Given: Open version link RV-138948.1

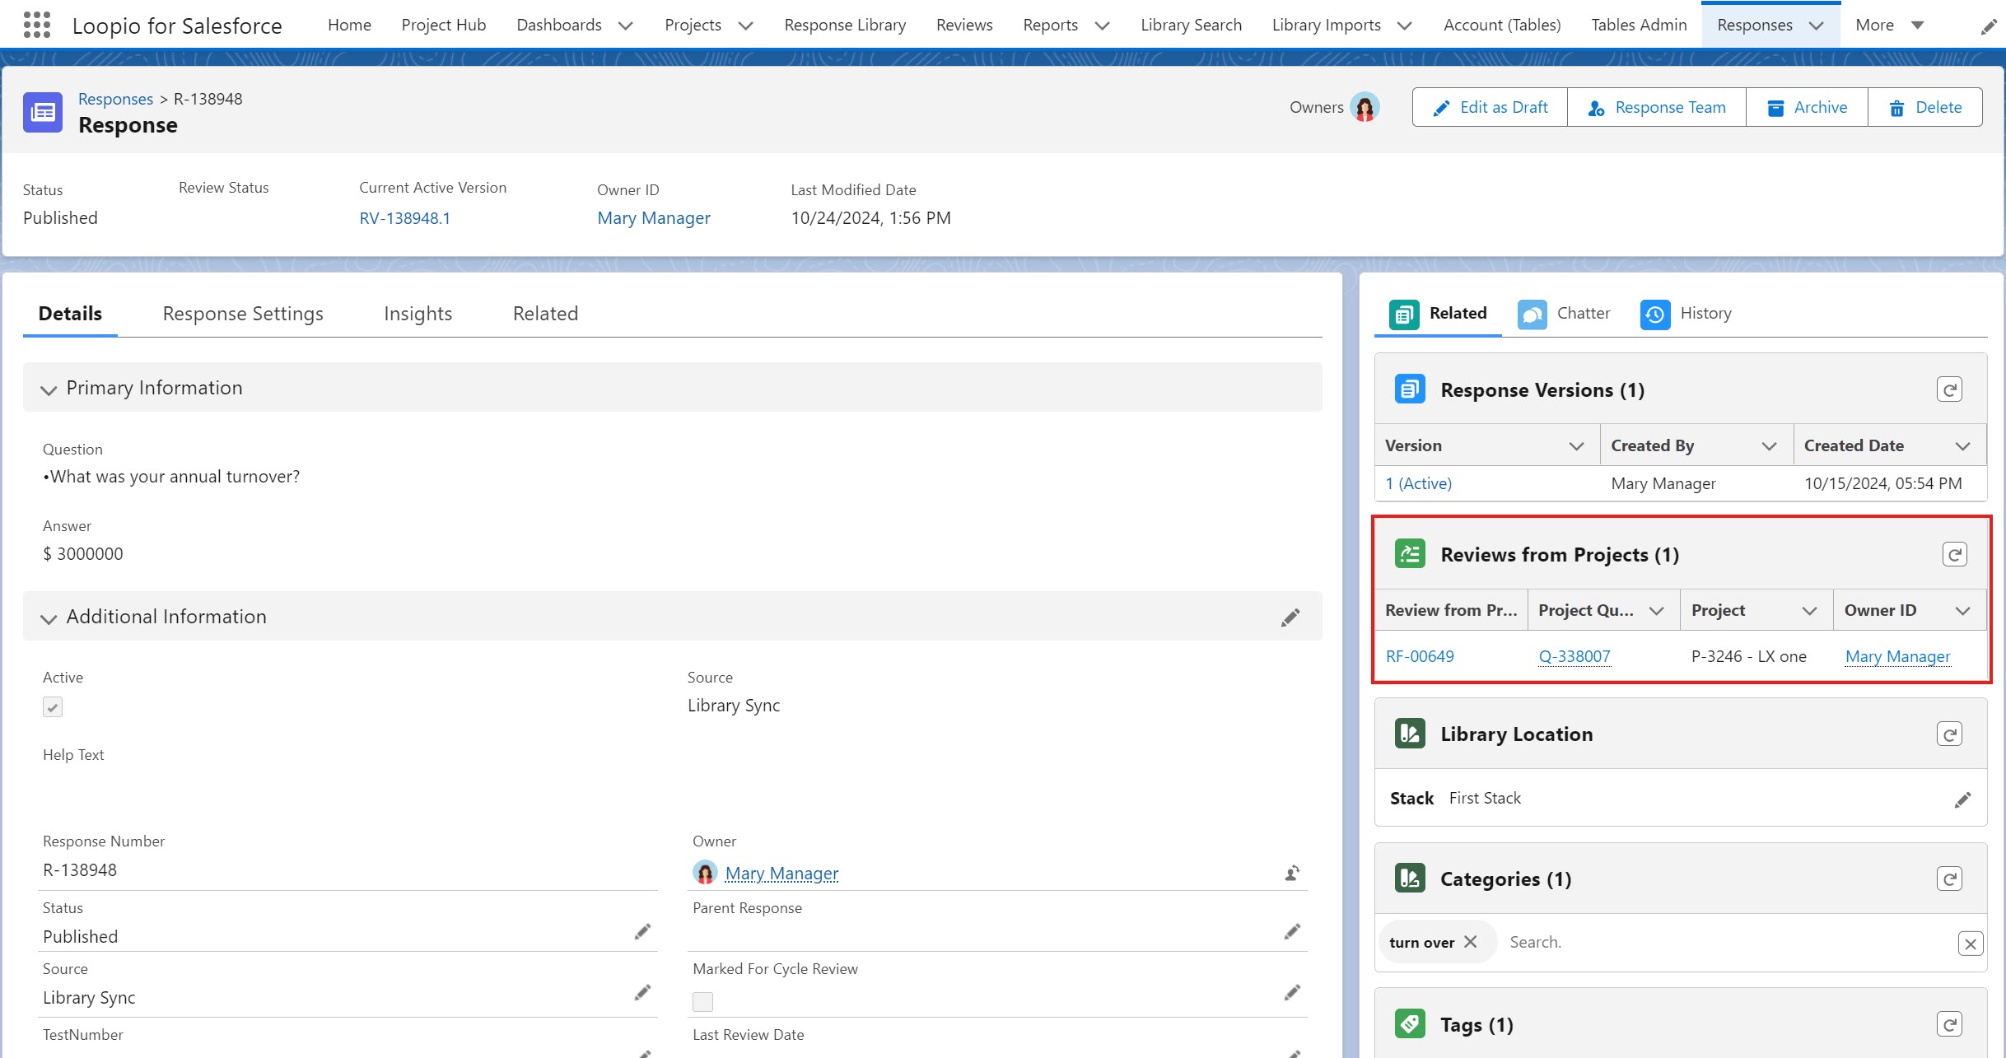Looking at the screenshot, I should point(404,218).
